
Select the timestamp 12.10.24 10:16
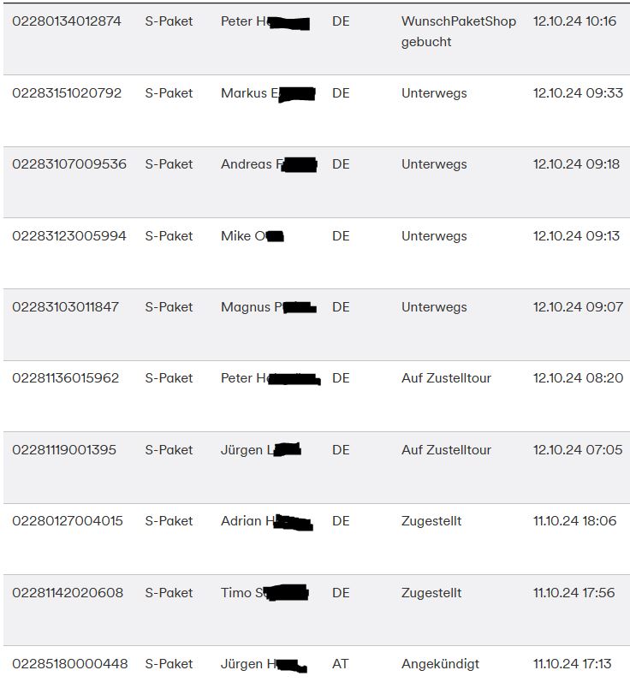(574, 21)
